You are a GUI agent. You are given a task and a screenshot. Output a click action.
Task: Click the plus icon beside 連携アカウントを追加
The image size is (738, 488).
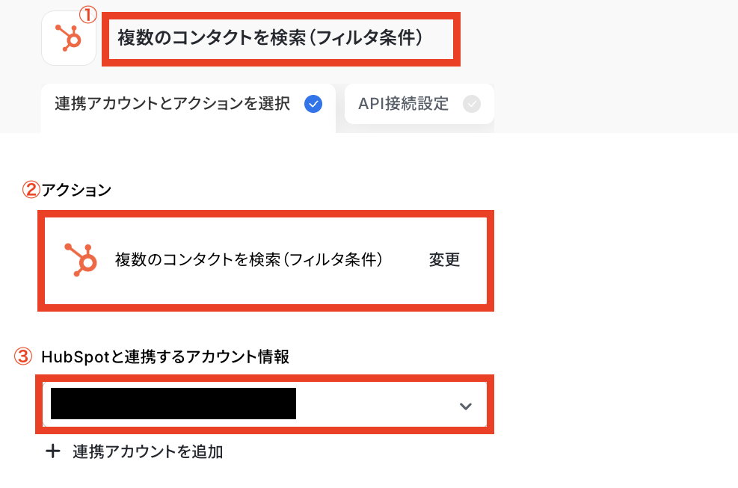click(x=52, y=451)
